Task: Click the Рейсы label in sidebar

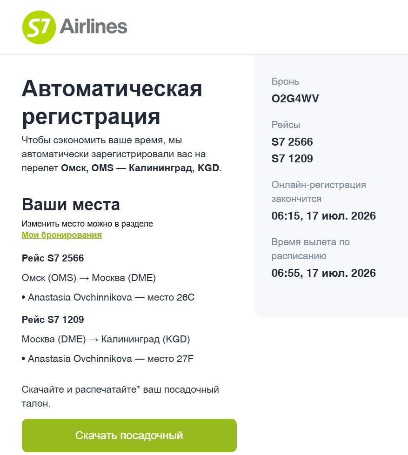Action: pyautogui.click(x=286, y=125)
